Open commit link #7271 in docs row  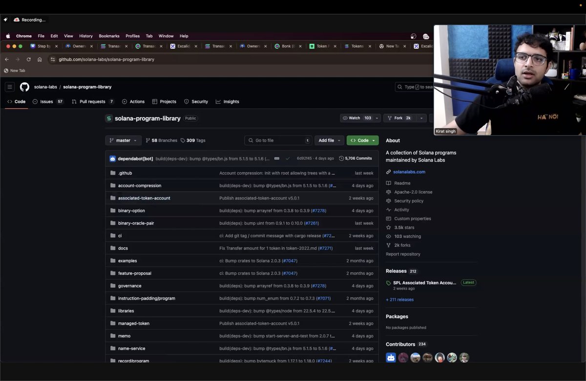tap(325, 248)
